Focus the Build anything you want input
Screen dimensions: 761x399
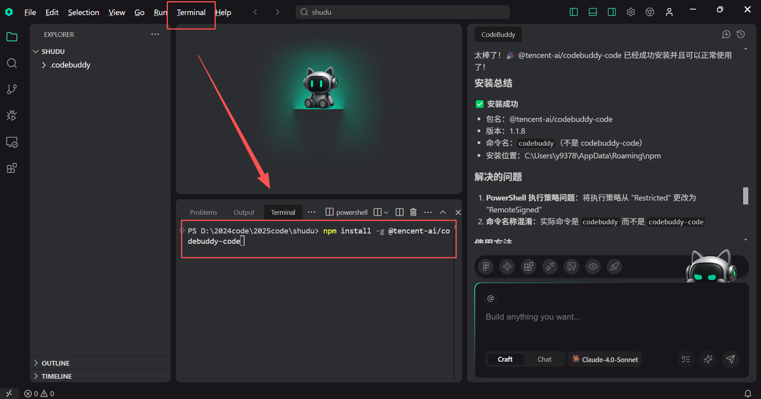(611, 317)
